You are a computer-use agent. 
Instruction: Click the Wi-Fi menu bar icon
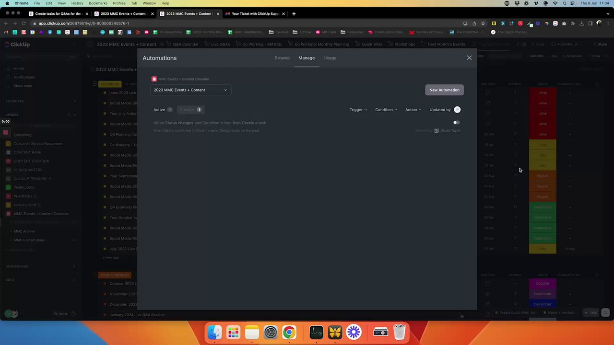click(555, 3)
